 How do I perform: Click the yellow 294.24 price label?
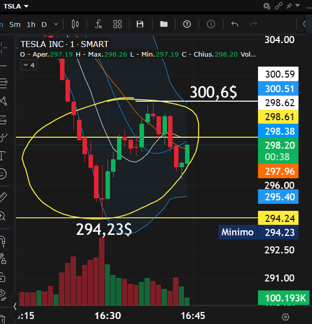(278, 218)
